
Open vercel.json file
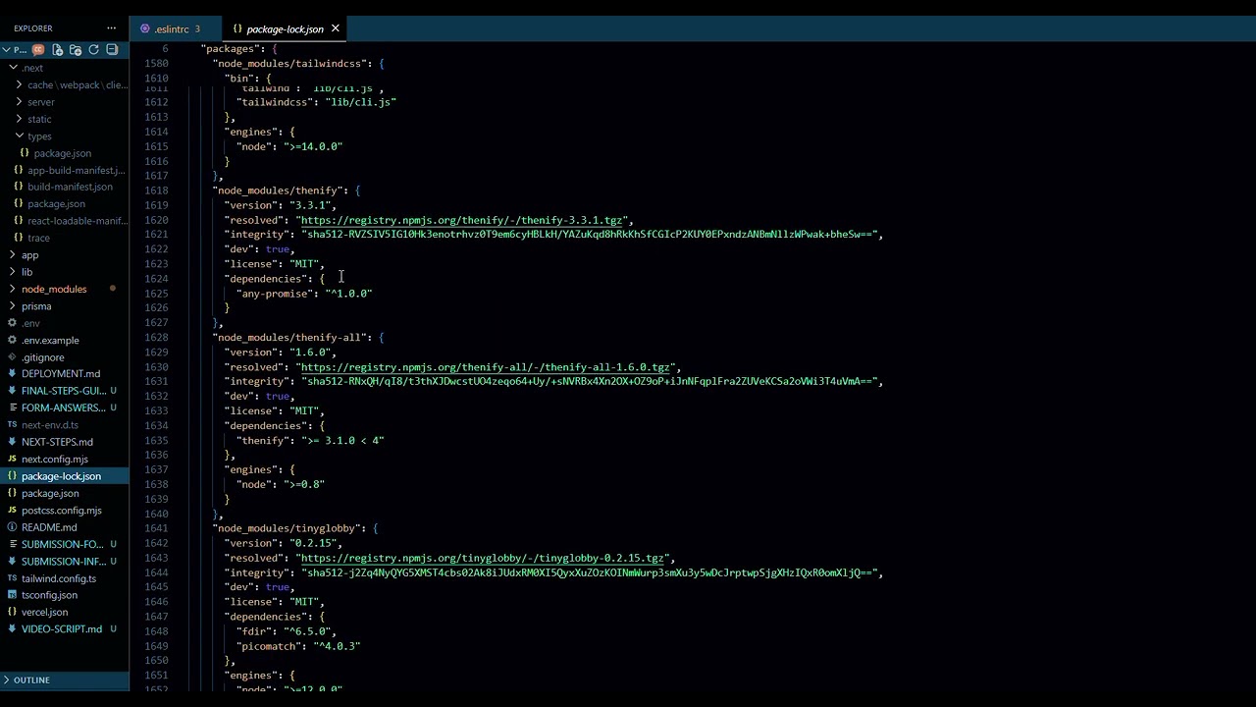tap(44, 612)
